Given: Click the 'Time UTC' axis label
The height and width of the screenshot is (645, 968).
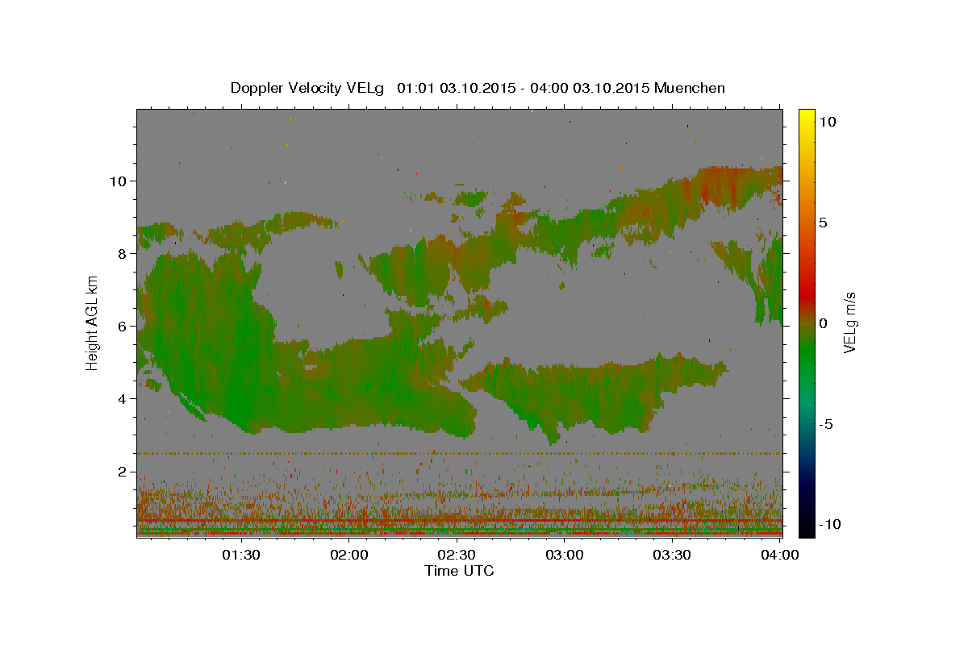Looking at the screenshot, I should (459, 571).
